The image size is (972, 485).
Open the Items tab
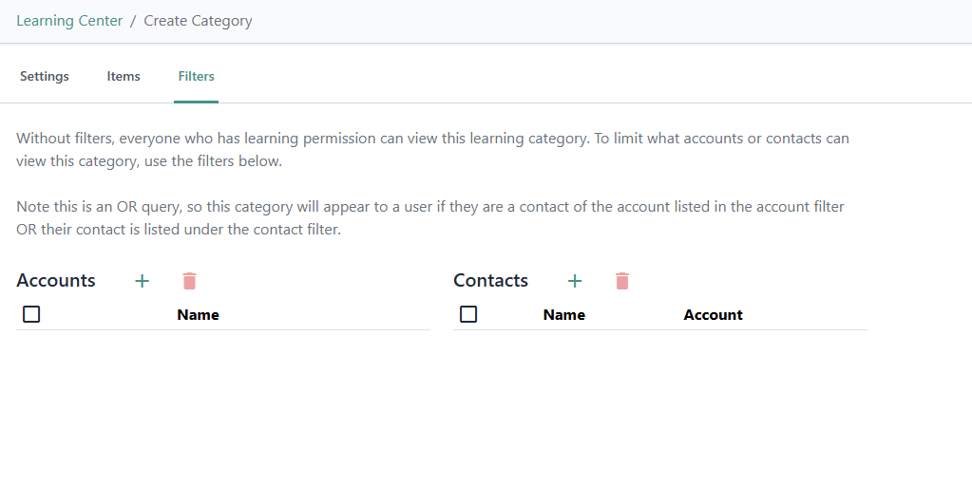pyautogui.click(x=124, y=76)
